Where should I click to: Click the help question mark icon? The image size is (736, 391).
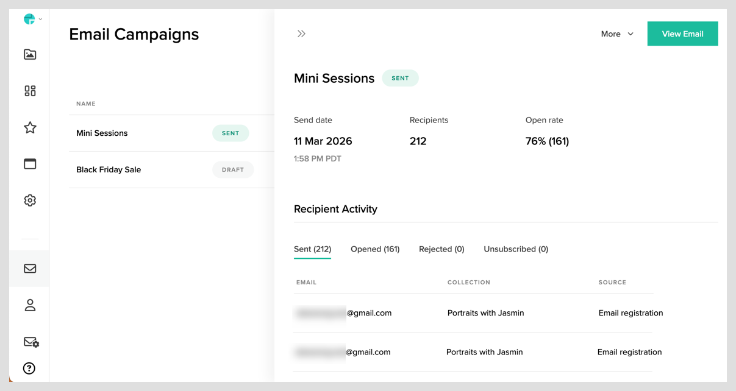coord(29,368)
